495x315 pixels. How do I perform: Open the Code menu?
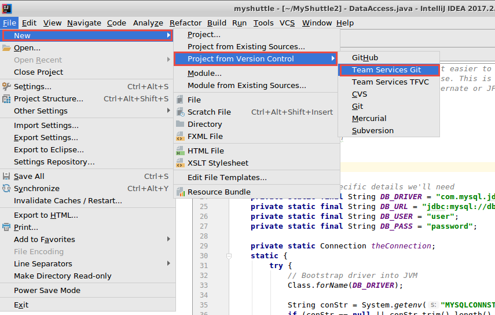[x=116, y=23]
